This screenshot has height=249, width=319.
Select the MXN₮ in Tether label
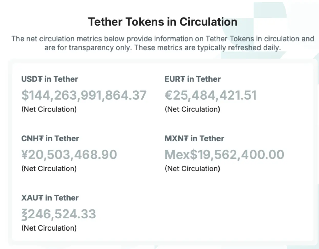click(194, 139)
